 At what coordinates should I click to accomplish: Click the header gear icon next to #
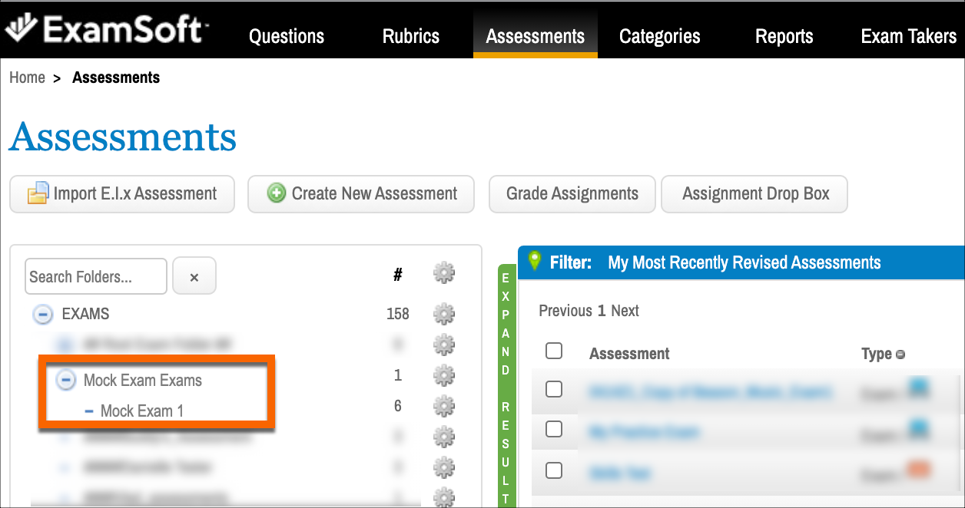(444, 272)
